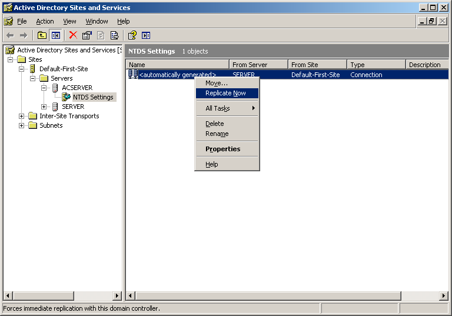
Task: Sort by the From Server column header
Action: [258, 65]
